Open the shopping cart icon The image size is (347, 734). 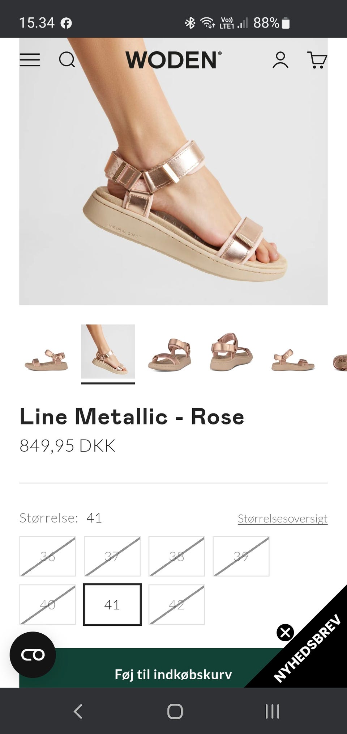(x=317, y=60)
